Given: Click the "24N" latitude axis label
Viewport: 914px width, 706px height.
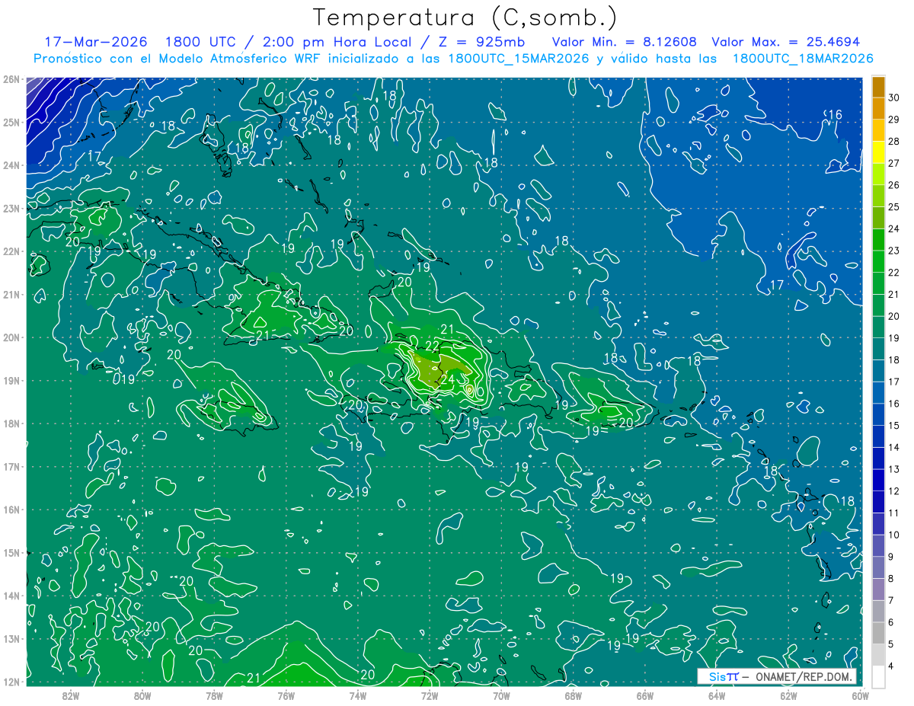Looking at the screenshot, I should click(11, 165).
